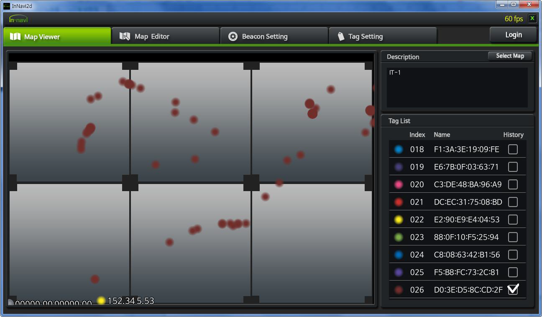Click the yellow tag marker on the map

pyautogui.click(x=101, y=300)
